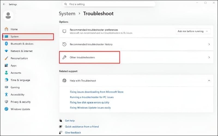Image resolution: width=218 pixels, height=136 pixels.
Task: Open Other troubleshooters
Action: [136, 57]
